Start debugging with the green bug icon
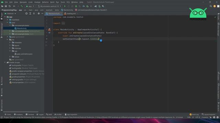The width and height of the screenshot is (220, 123). pos(76,6)
